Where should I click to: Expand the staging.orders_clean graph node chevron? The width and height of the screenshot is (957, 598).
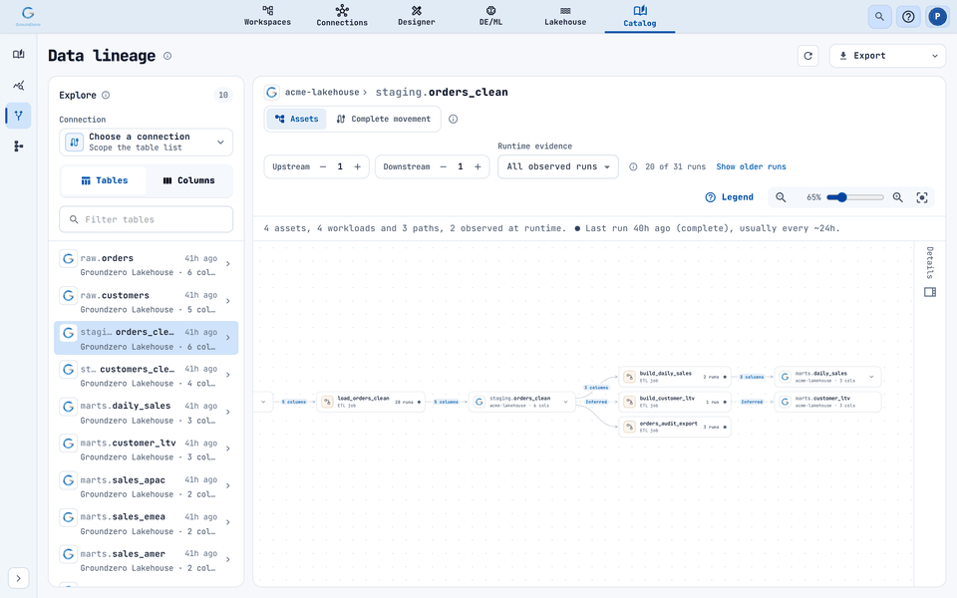[x=566, y=402]
